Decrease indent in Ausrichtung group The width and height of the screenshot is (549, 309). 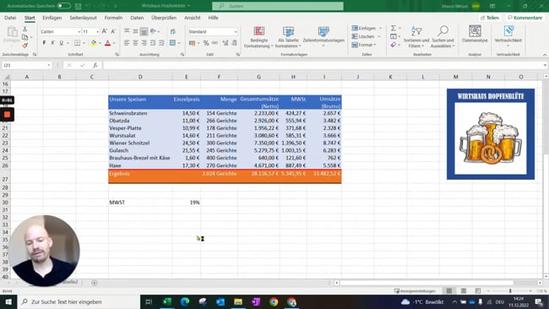click(153, 43)
